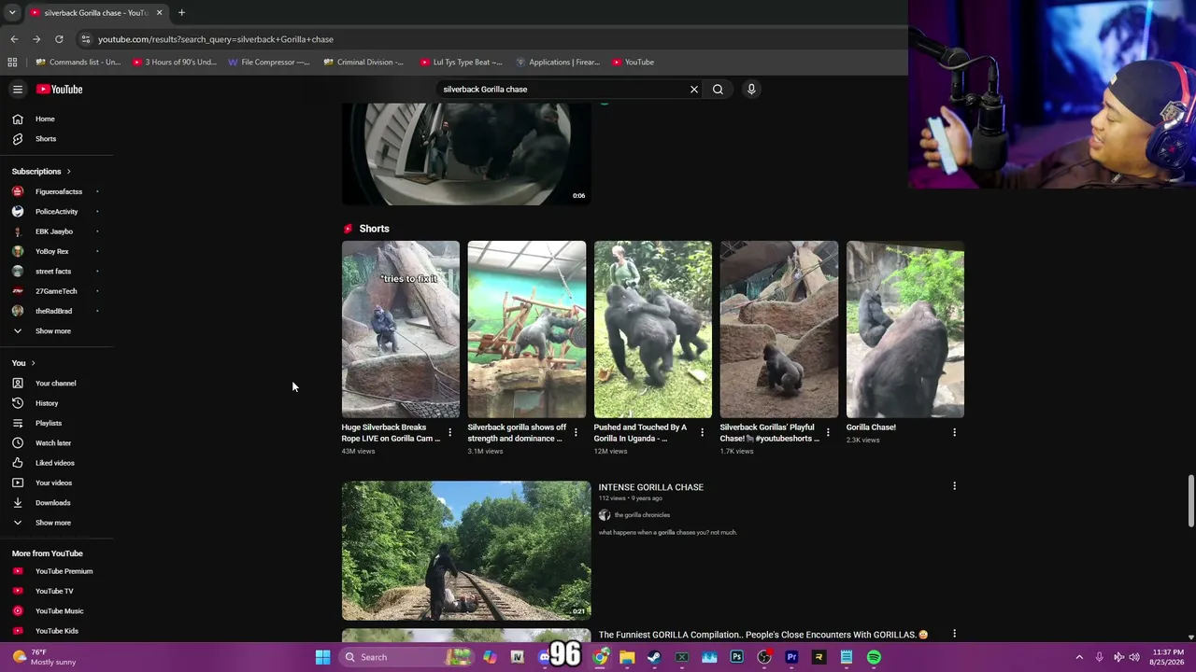
Task: Go to the YouTube logo home link
Action: 60,90
